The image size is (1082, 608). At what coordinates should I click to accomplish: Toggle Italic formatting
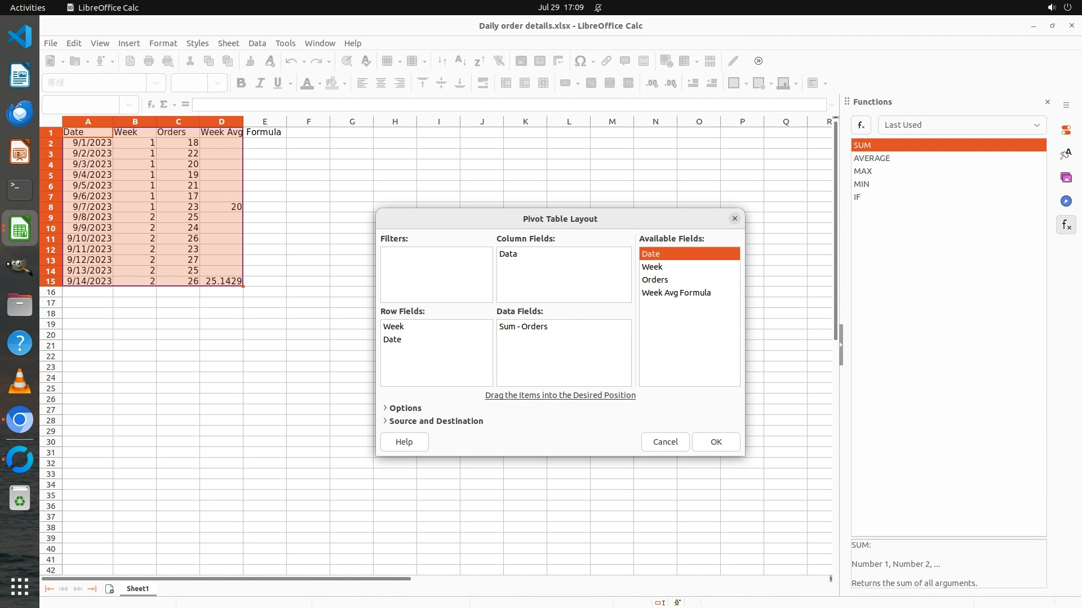[x=260, y=83]
